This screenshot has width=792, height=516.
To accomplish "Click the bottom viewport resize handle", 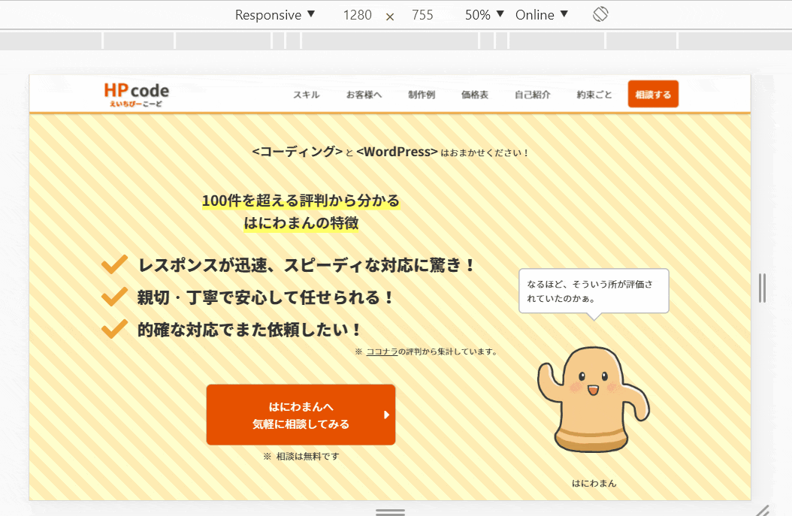I will point(390,511).
